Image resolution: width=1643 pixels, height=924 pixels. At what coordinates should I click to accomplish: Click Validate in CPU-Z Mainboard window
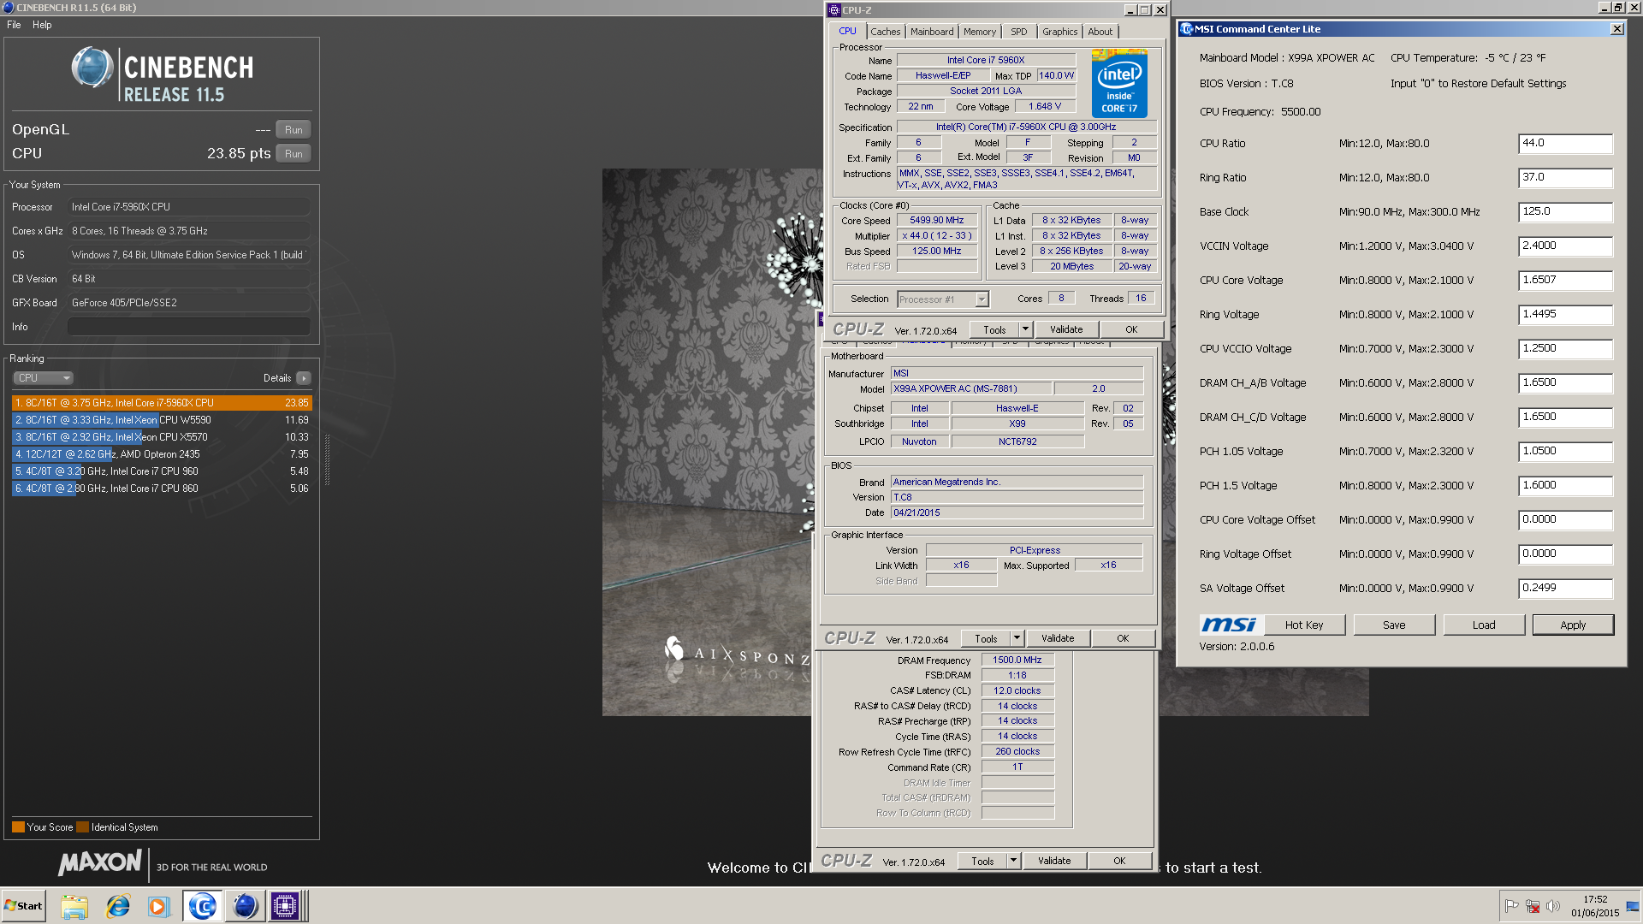tap(1058, 638)
